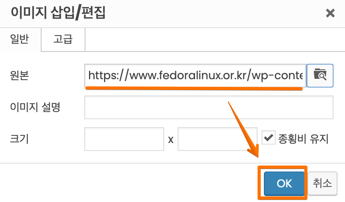Click the 이미지 삽입/편집 dialog title
Viewport: 345px width, 202px height.
[x=58, y=13]
